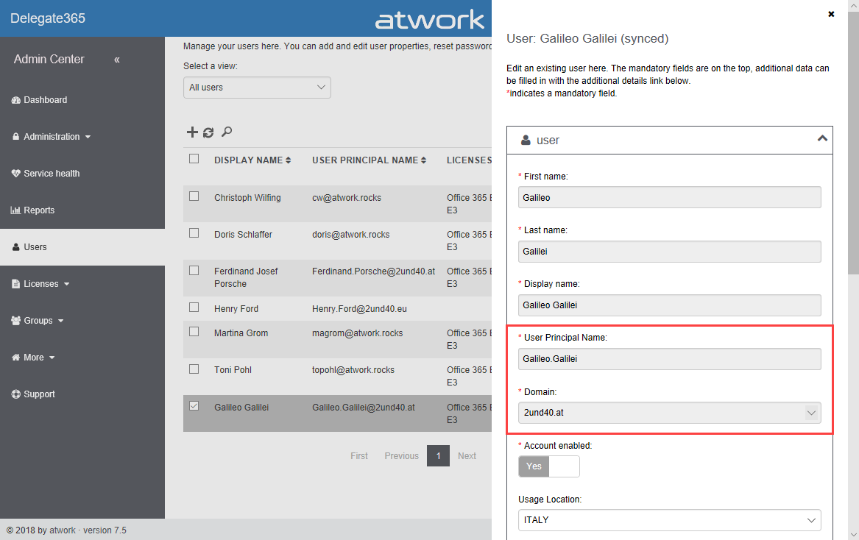
Task: Check the Henry Ford row
Action: pyautogui.click(x=194, y=308)
